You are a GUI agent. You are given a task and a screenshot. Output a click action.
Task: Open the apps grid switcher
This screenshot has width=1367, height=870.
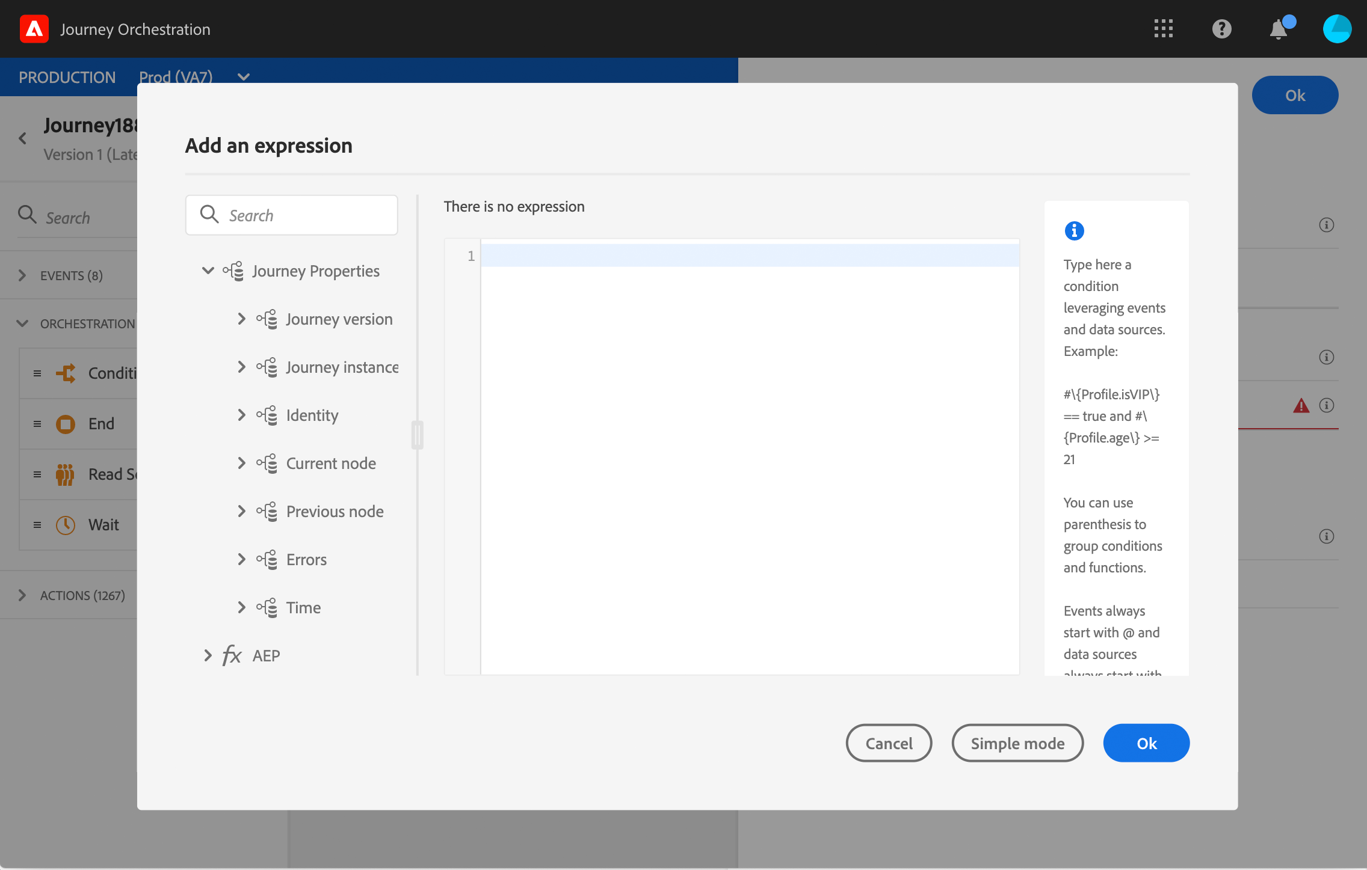click(1164, 29)
